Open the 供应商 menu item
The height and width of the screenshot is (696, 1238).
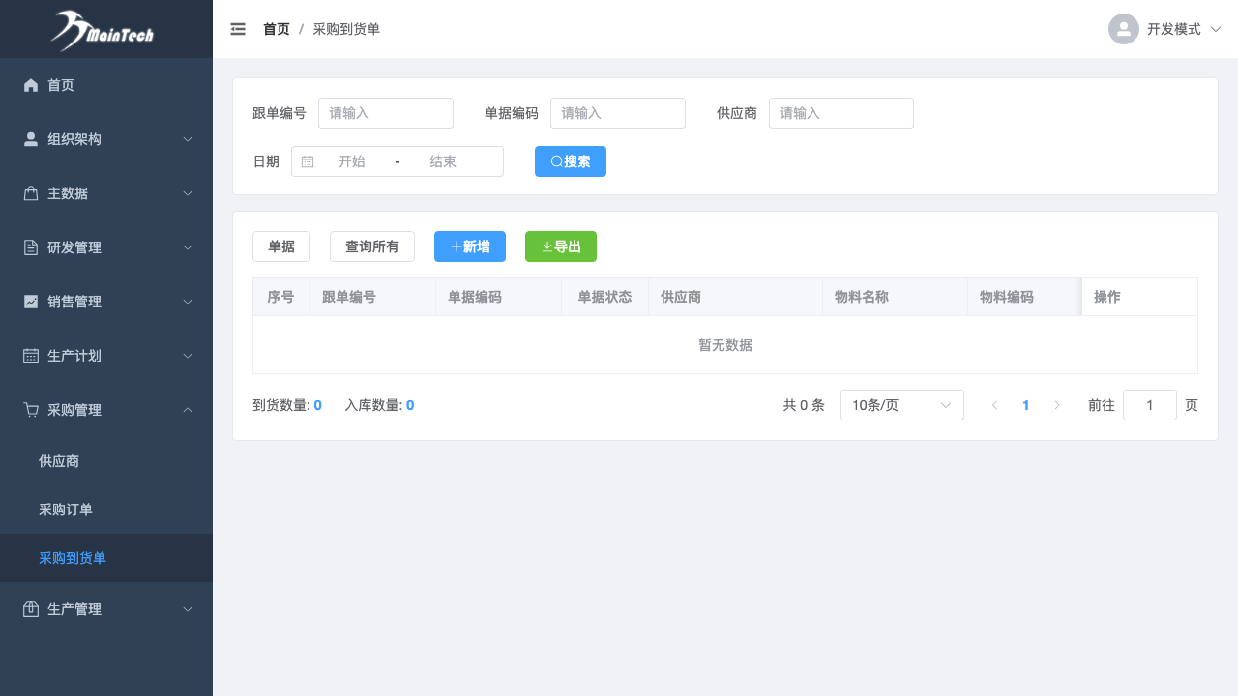(x=59, y=461)
